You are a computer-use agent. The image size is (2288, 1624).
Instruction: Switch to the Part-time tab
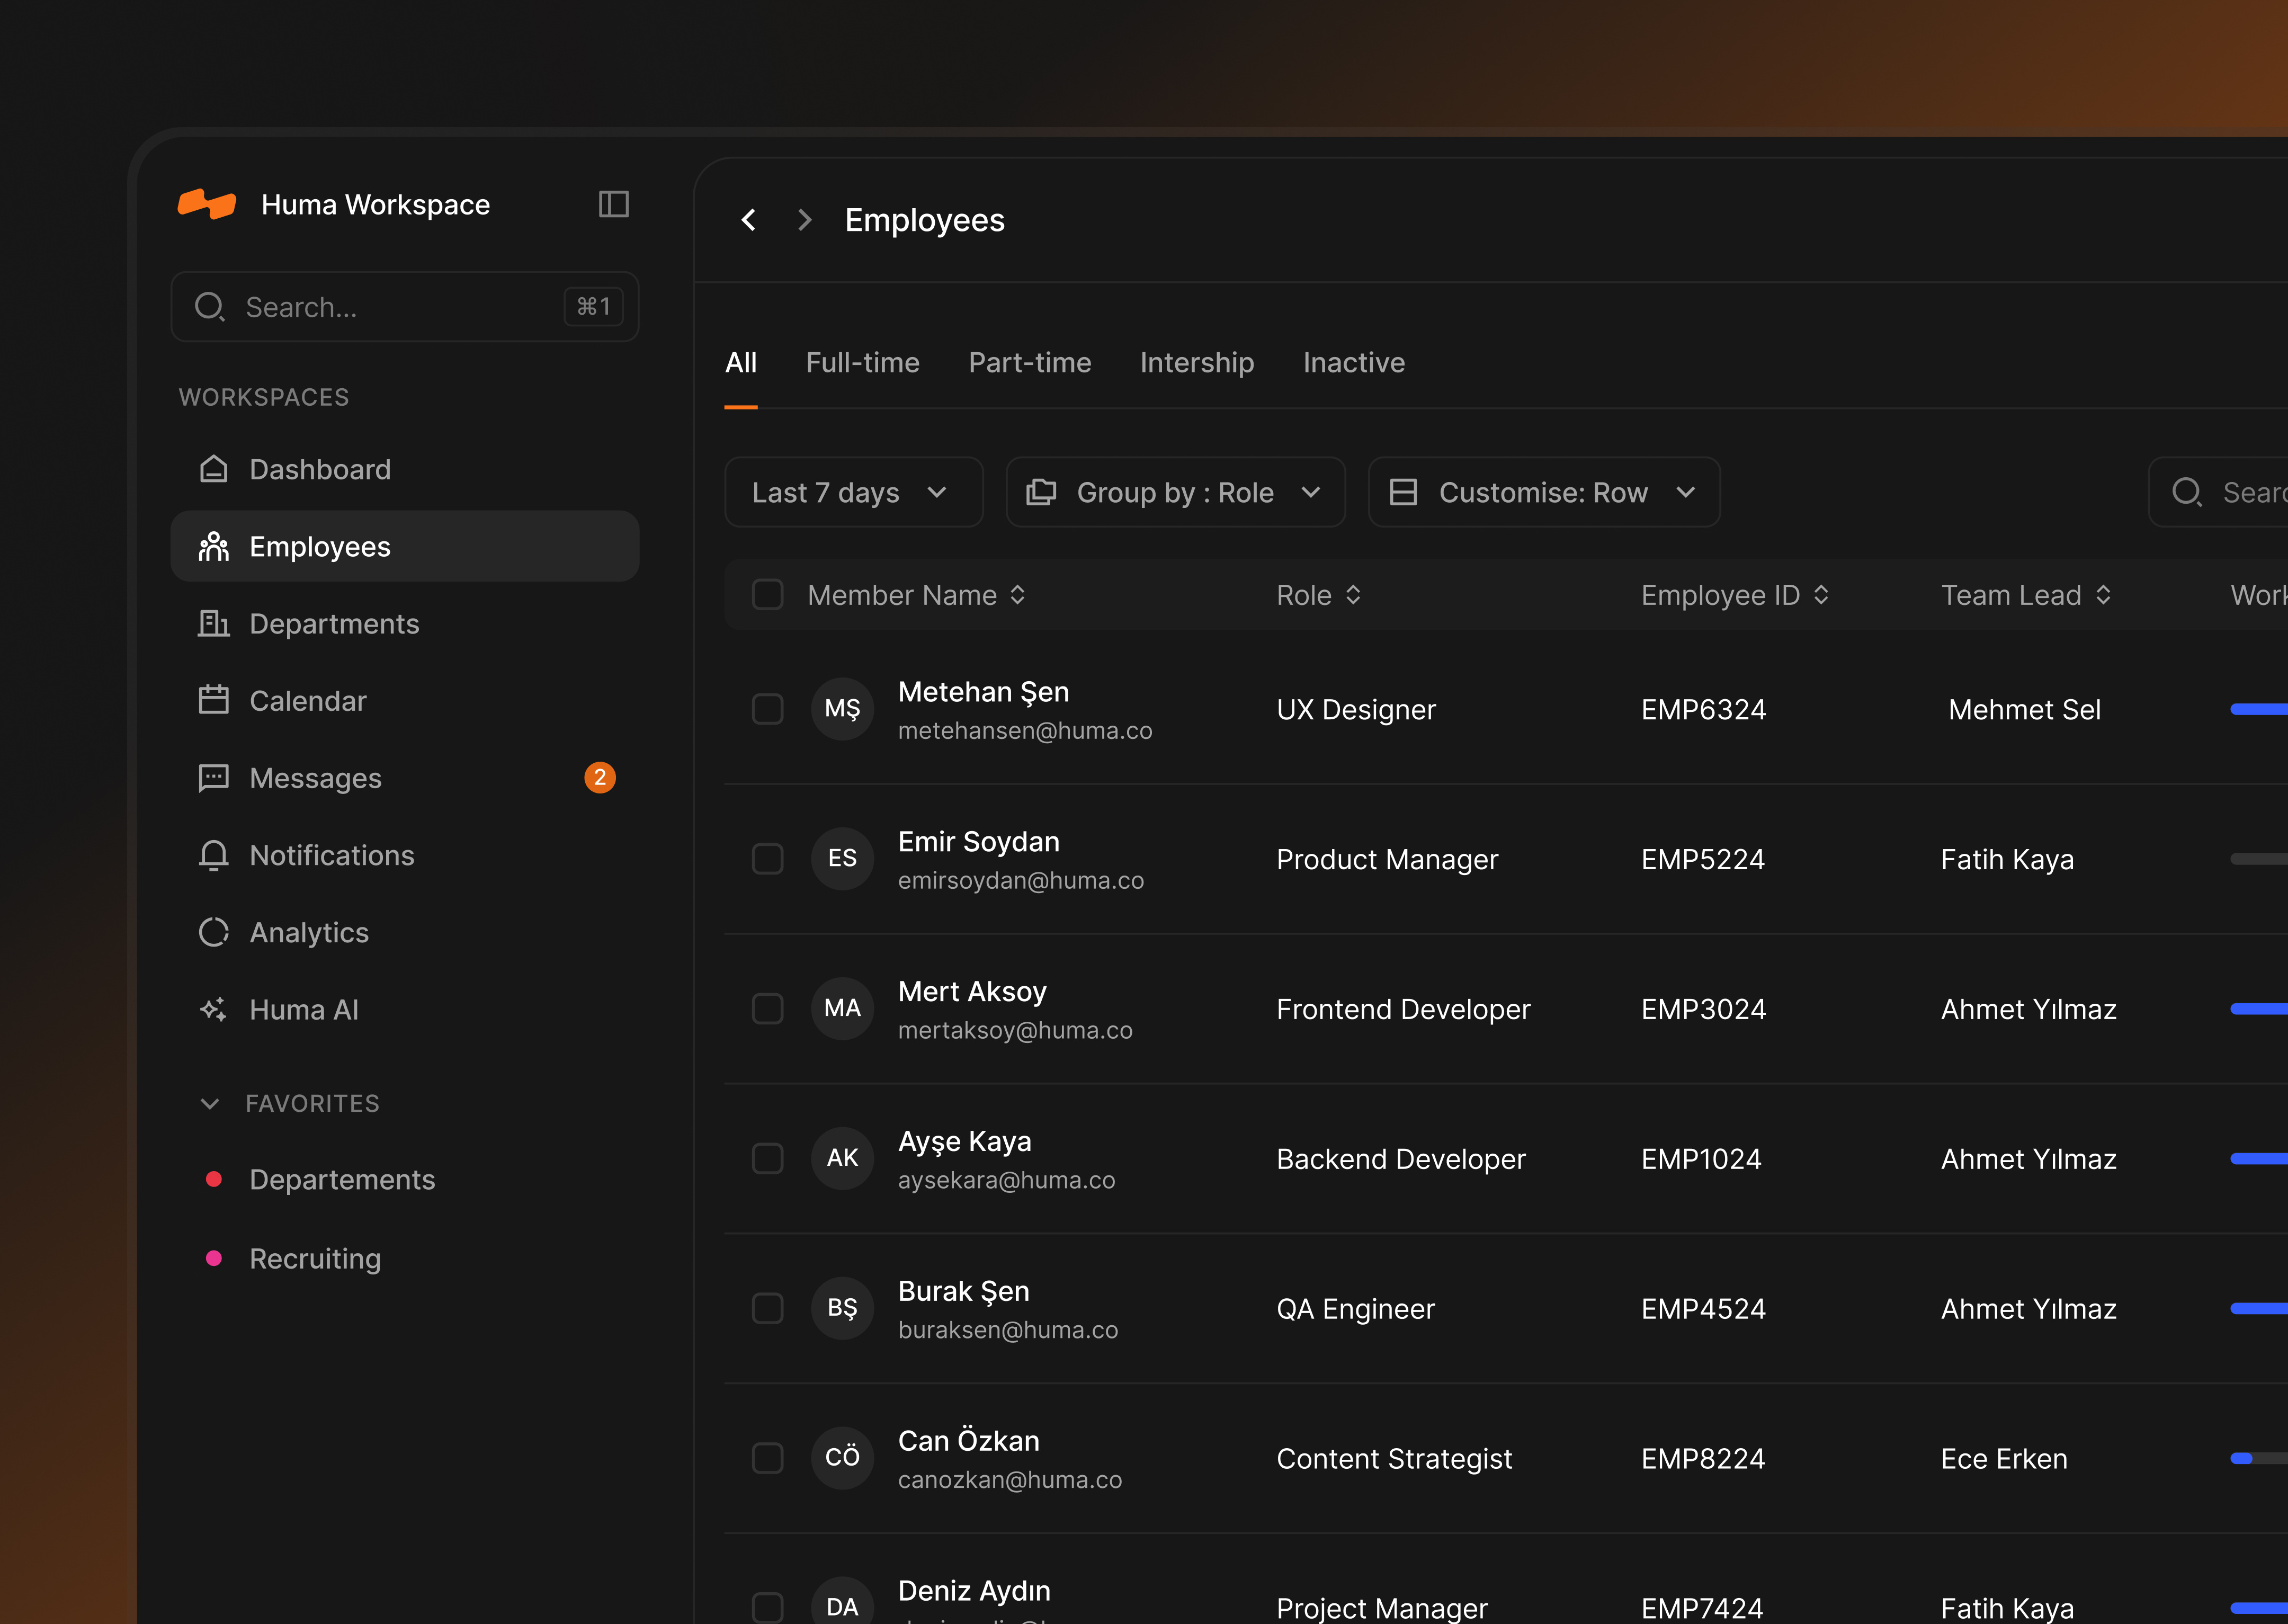(x=1030, y=362)
